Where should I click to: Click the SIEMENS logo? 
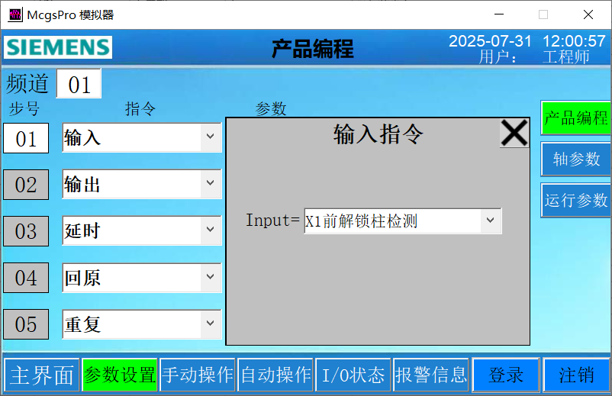coord(58,47)
